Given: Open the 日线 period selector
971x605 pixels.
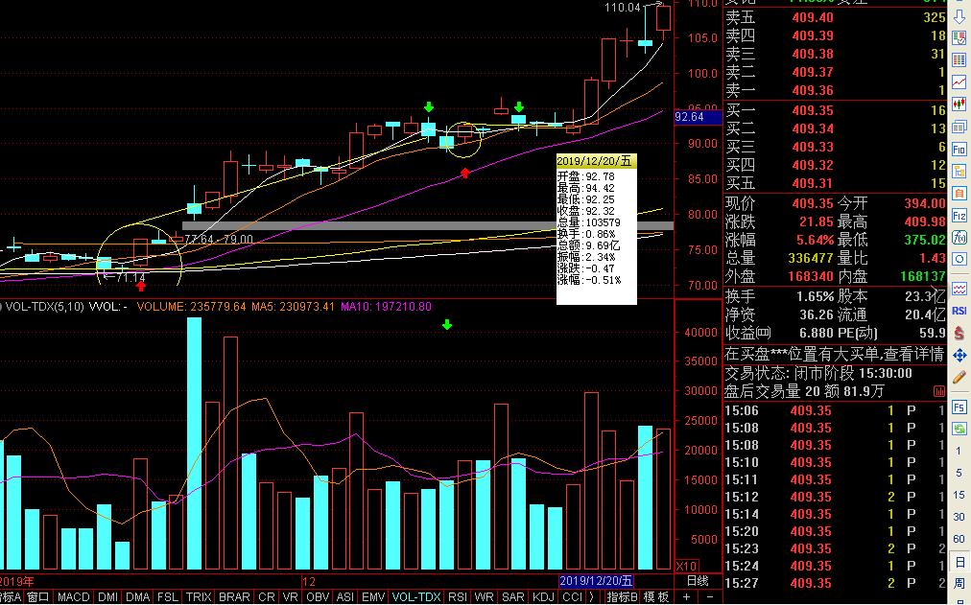Looking at the screenshot, I should click(698, 581).
